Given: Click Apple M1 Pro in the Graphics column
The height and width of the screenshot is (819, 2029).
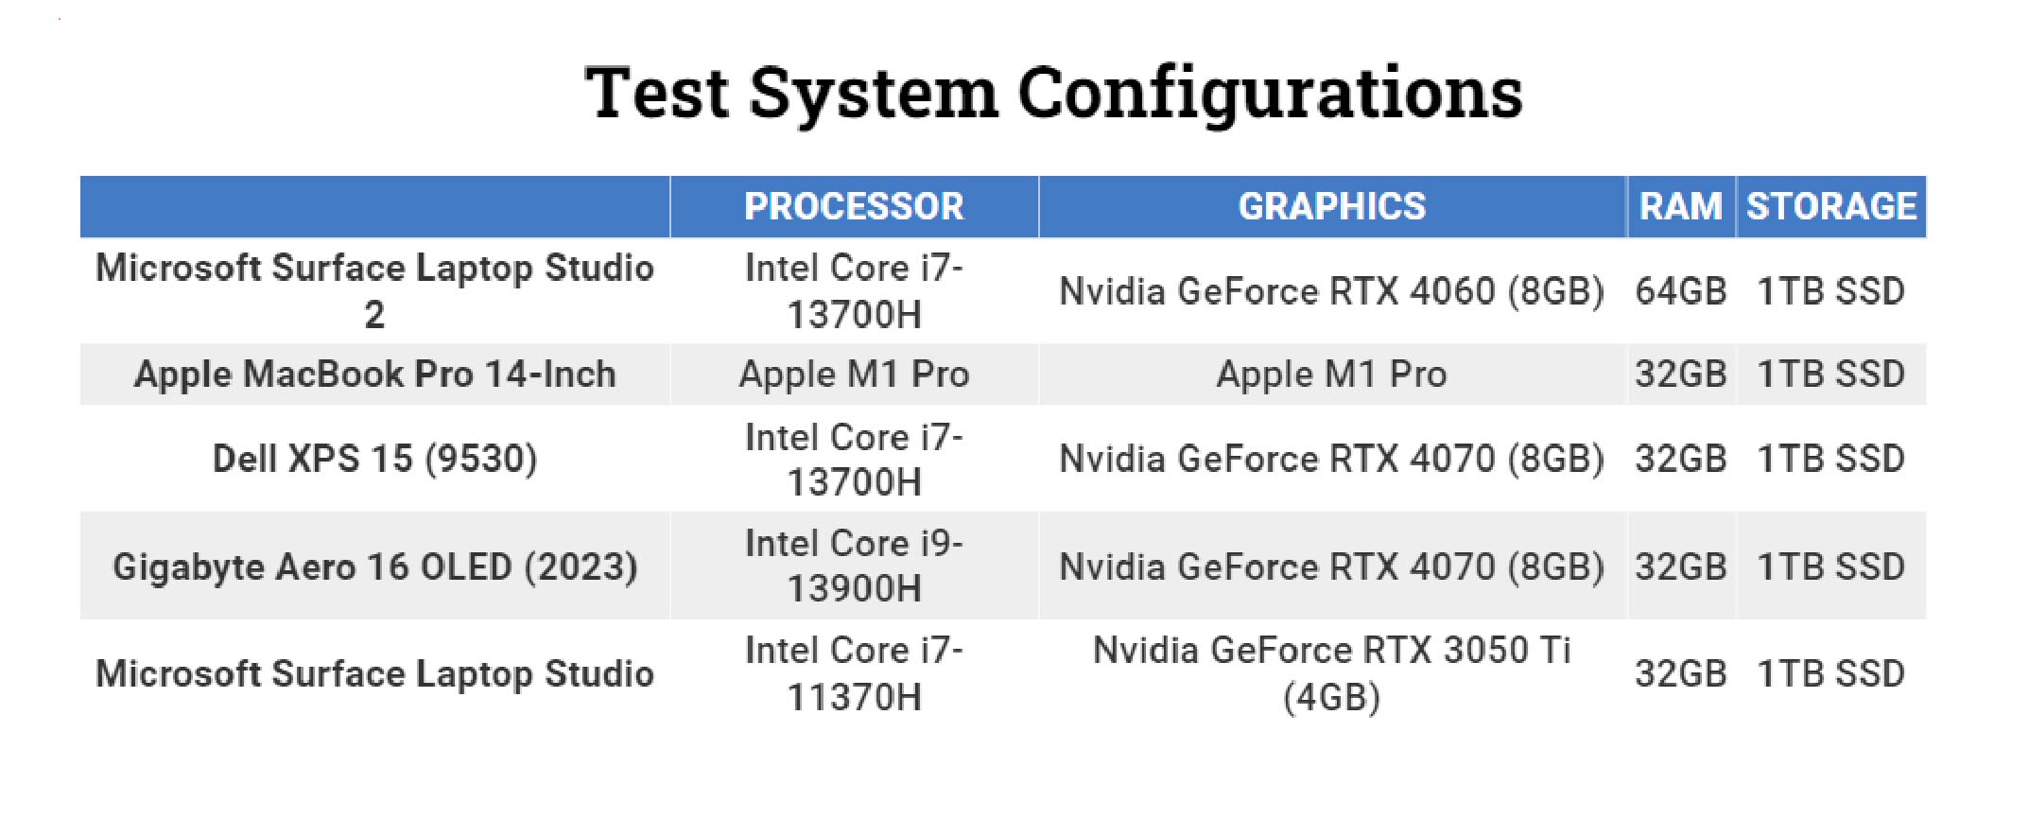Looking at the screenshot, I should tap(1331, 375).
